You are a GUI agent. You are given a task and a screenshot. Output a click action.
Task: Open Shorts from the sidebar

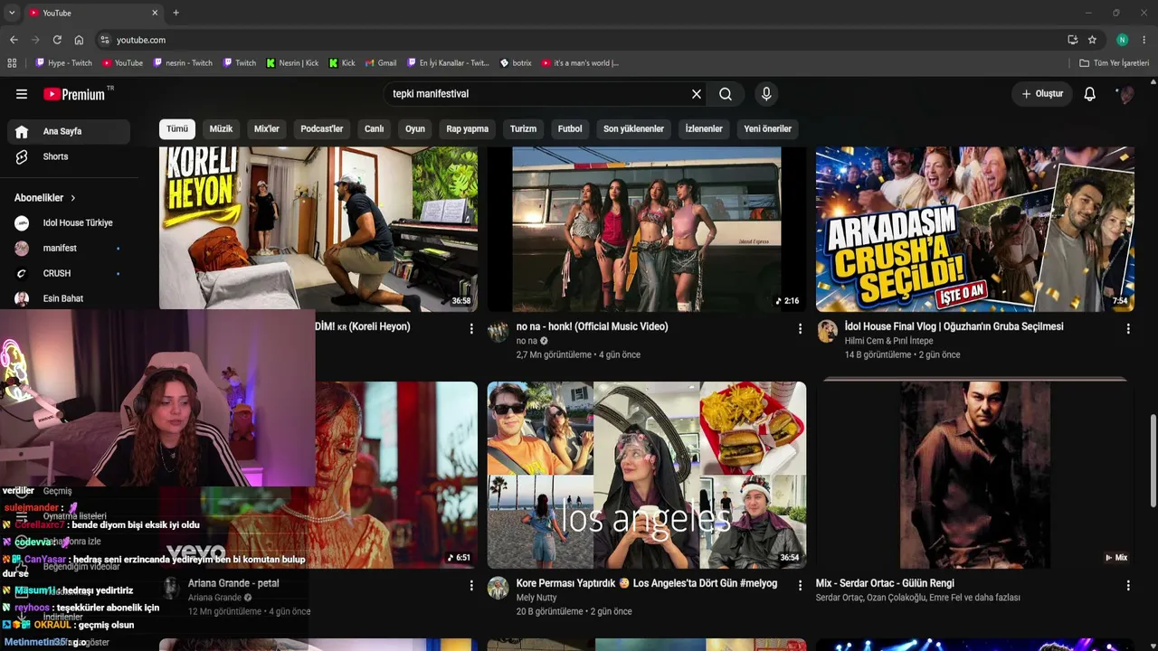pyautogui.click(x=69, y=157)
